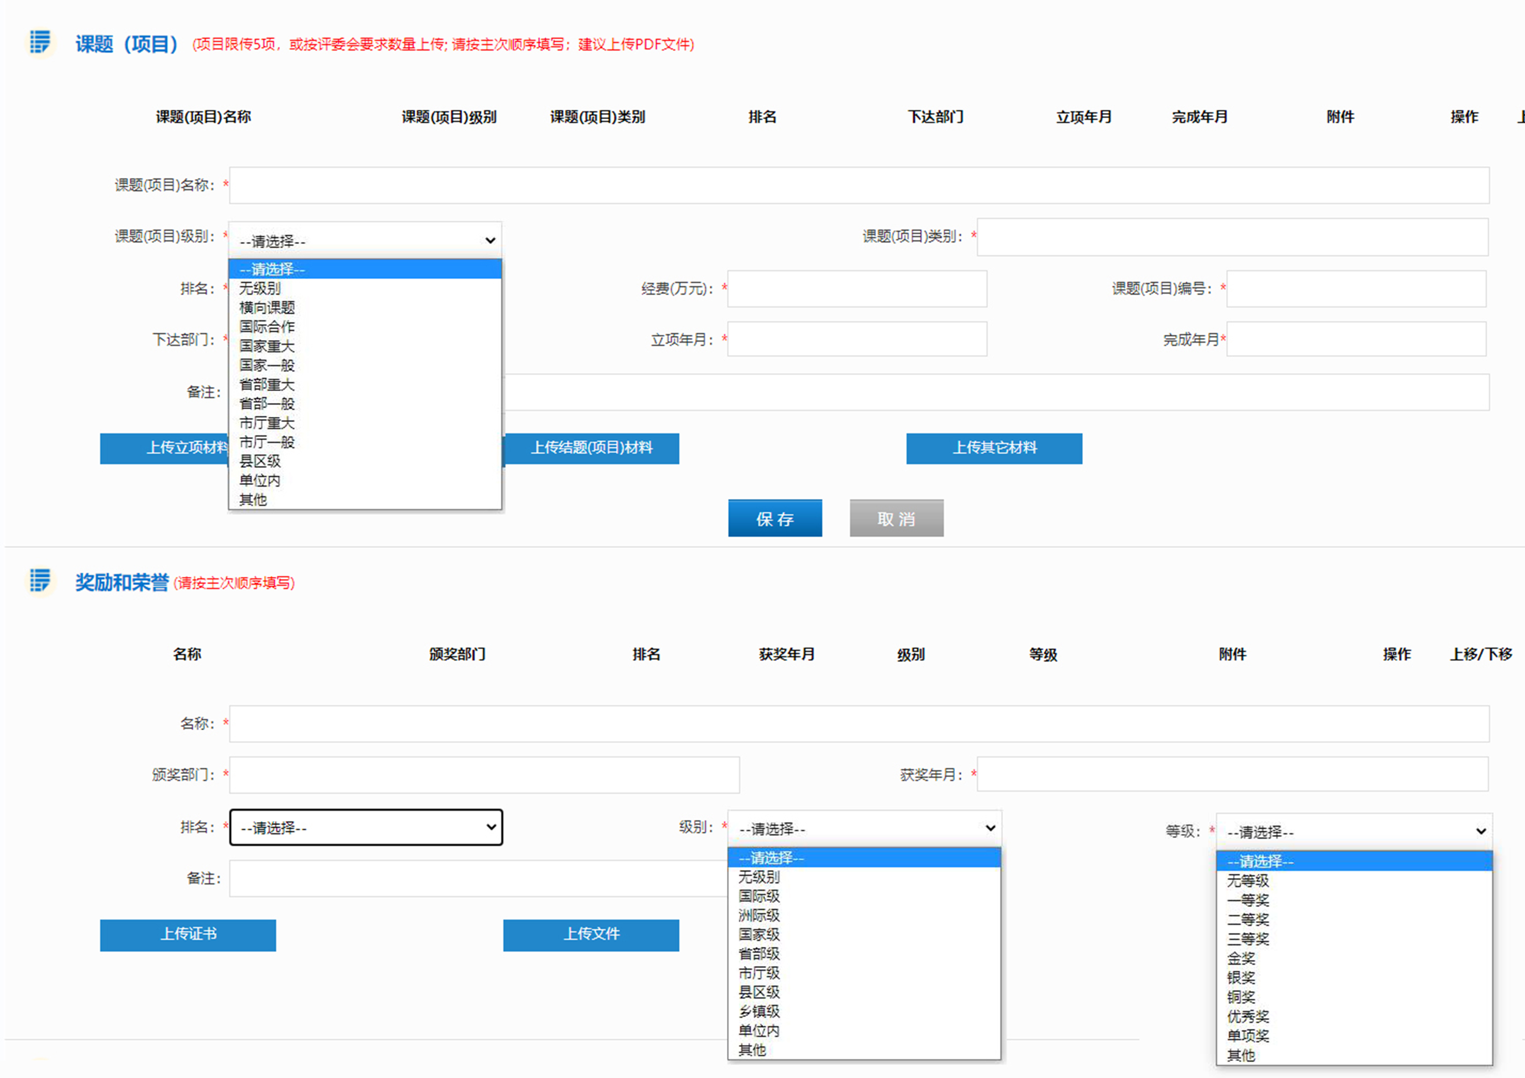
Task: Choose 横向课题 in the level list
Action: click(x=267, y=307)
